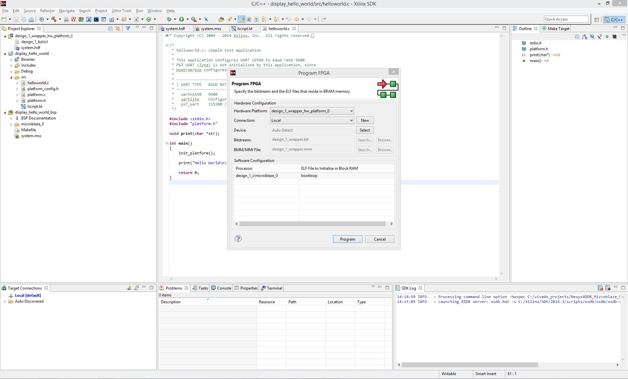
Task: Click the Clear Log icon in SDK Log panel
Action: 600,288
